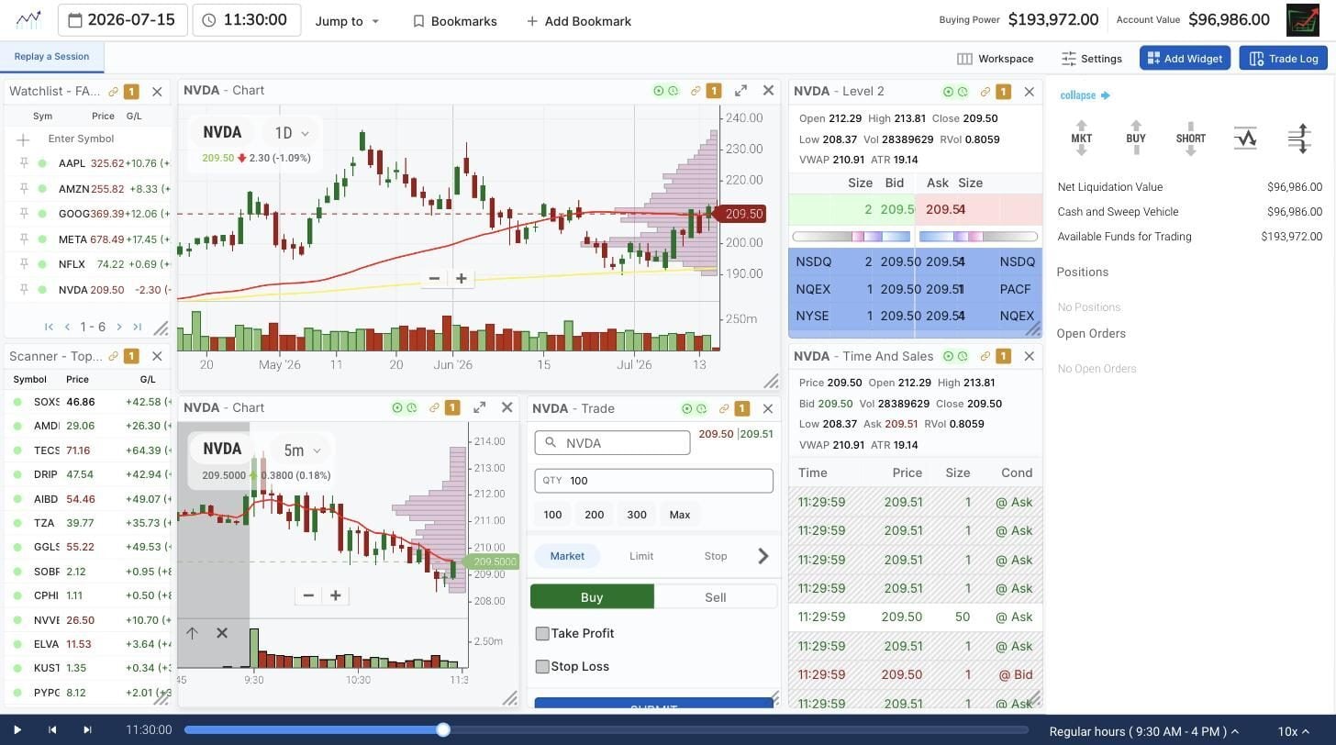The image size is (1336, 745).
Task: Open the Trade Log
Action: [x=1283, y=59]
